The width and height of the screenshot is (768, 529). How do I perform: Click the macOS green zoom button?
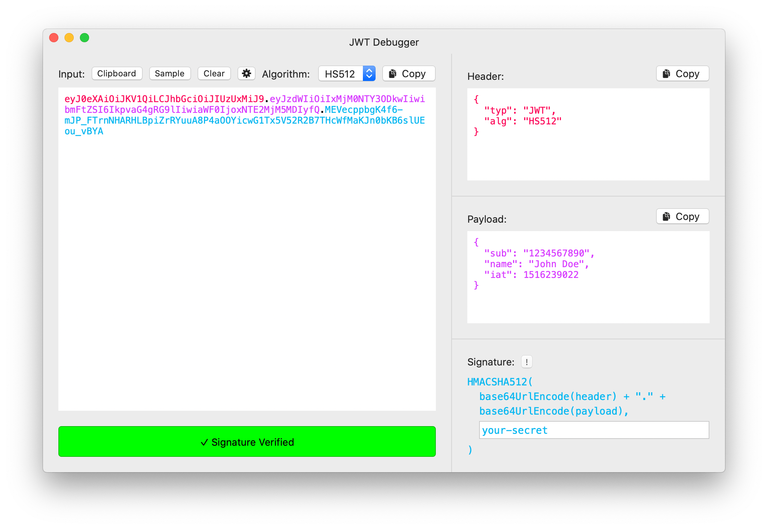(x=84, y=38)
